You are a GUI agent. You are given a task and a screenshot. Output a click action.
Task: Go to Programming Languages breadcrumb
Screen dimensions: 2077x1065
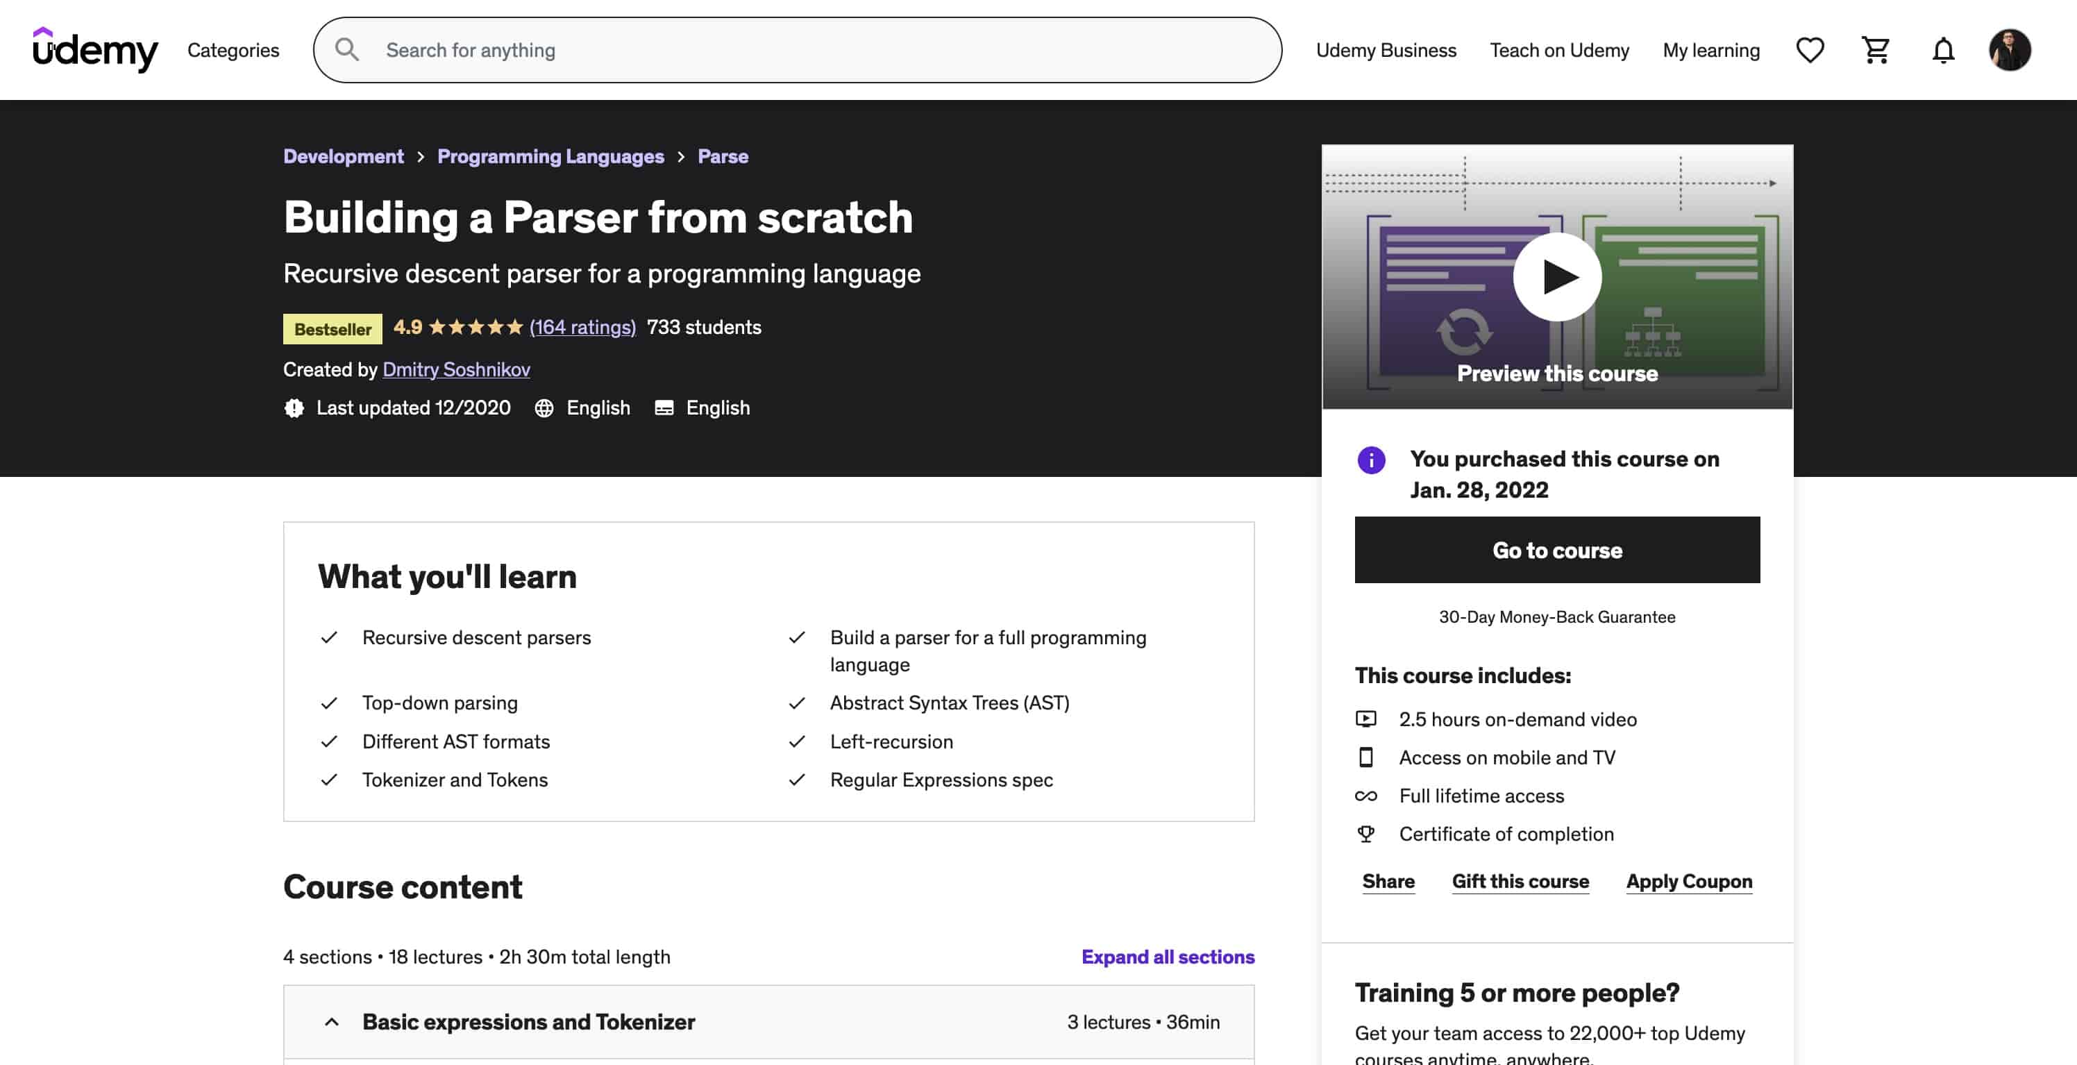tap(550, 156)
